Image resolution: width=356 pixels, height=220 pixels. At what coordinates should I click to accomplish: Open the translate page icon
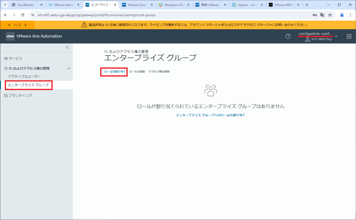tap(322, 15)
